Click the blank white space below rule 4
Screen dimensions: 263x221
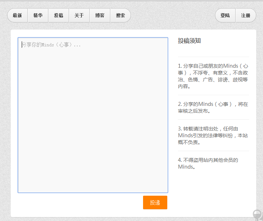pyautogui.click(x=214, y=192)
